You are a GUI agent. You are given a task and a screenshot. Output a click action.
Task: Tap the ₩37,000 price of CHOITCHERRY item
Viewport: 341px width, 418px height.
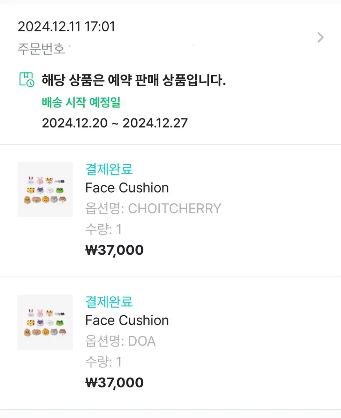click(114, 250)
